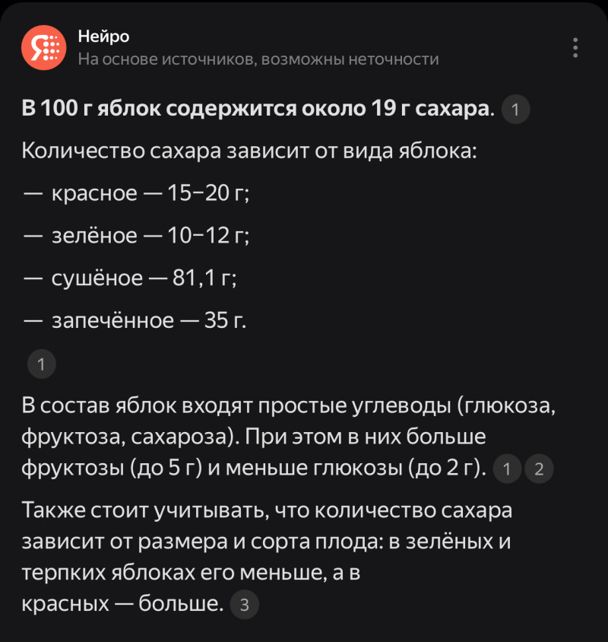Click the Нейро title

(103, 37)
